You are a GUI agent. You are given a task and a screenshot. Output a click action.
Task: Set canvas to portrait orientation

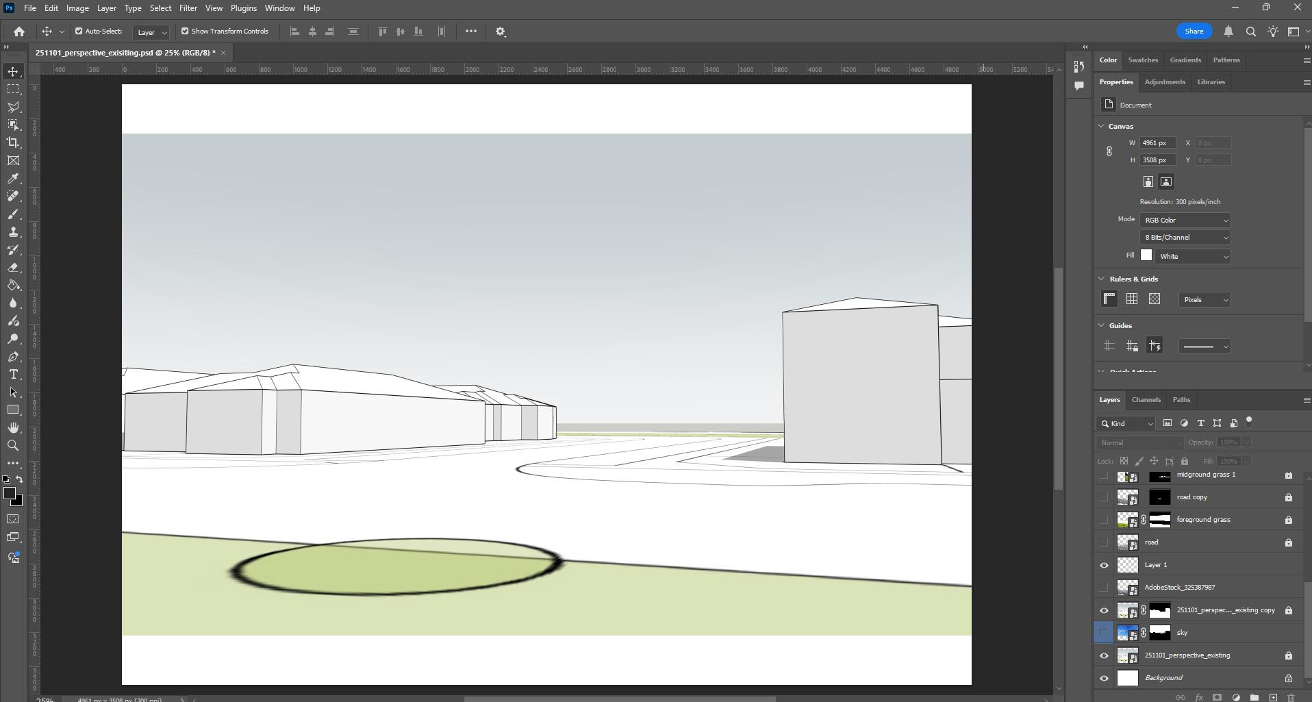point(1148,181)
